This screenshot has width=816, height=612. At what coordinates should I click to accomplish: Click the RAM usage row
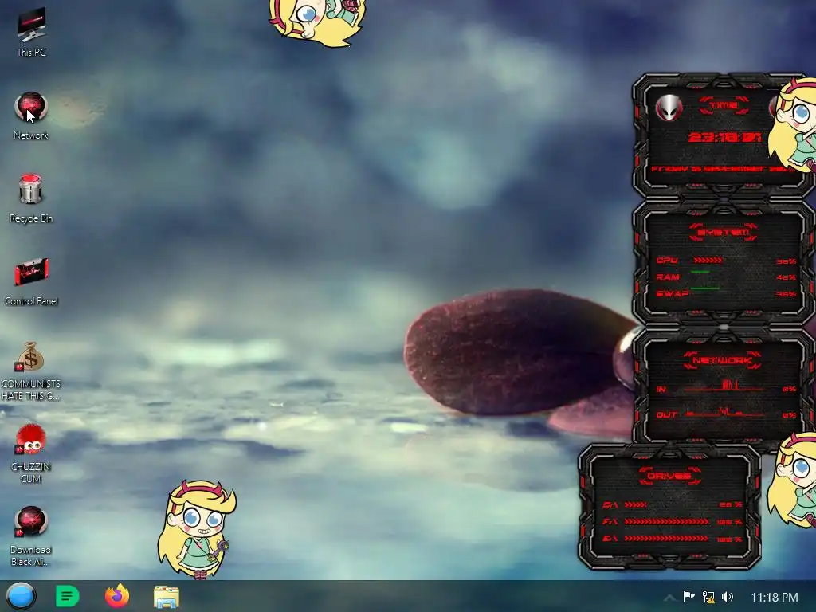[726, 277]
